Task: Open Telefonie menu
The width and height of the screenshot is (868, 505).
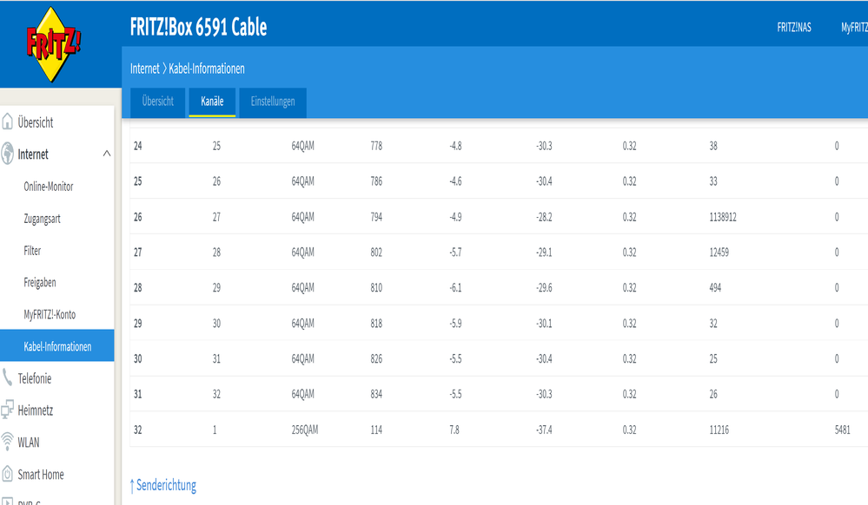Action: pyautogui.click(x=35, y=378)
